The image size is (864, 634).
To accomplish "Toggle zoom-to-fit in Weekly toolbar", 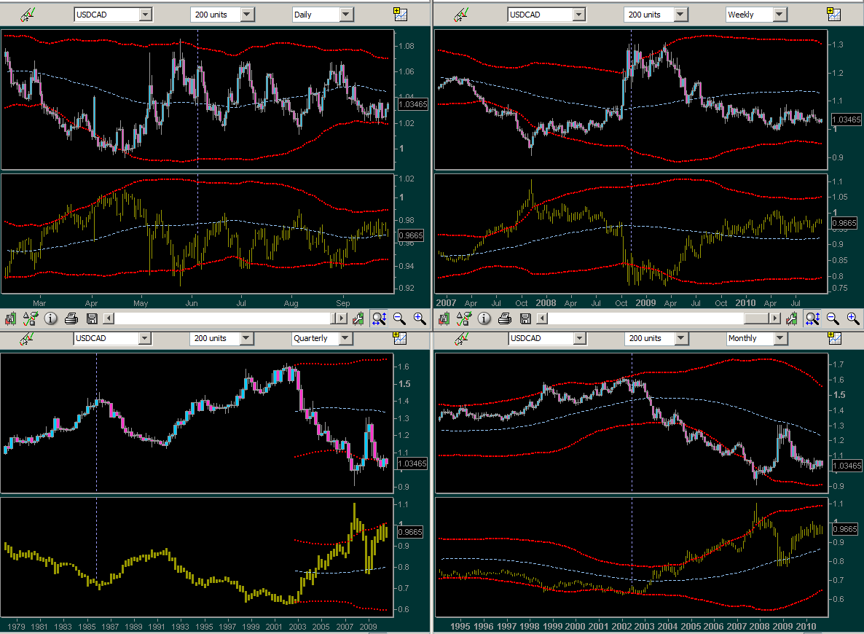I will point(813,318).
